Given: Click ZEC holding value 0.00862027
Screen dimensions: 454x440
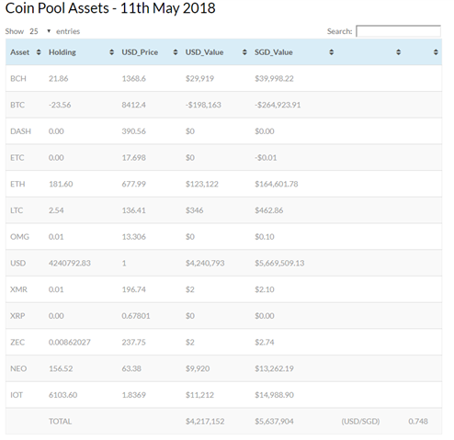Looking at the screenshot, I should pos(70,342).
